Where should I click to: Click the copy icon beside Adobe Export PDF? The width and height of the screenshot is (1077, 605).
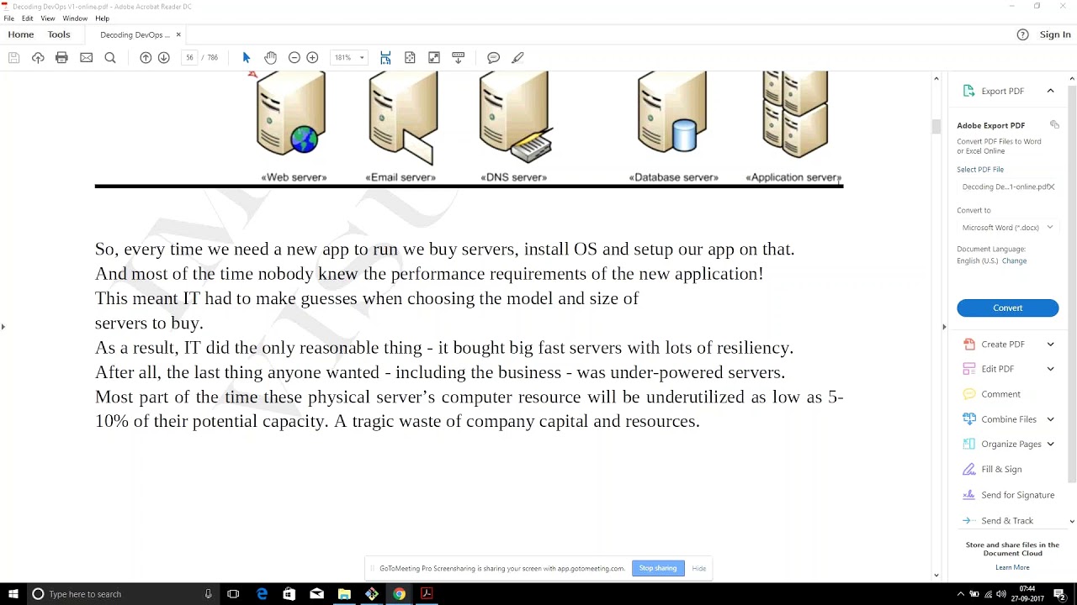(1054, 124)
